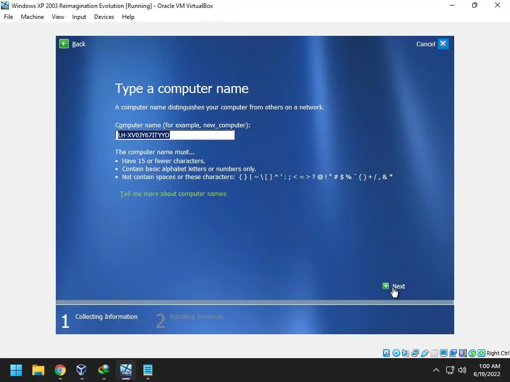Open the Devices menu
Screen dimensions: 510x382
click(104, 17)
